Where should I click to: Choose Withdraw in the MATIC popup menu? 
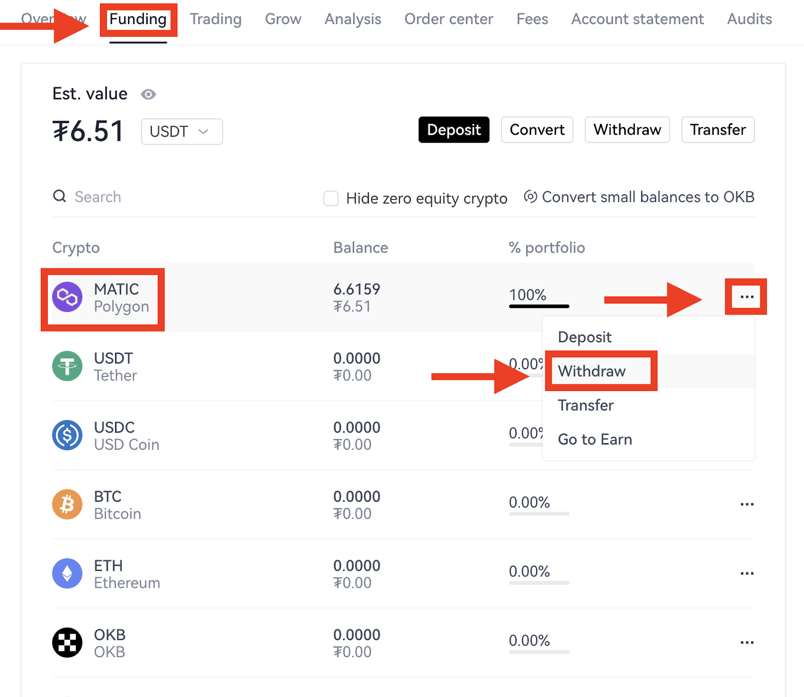[649, 371]
